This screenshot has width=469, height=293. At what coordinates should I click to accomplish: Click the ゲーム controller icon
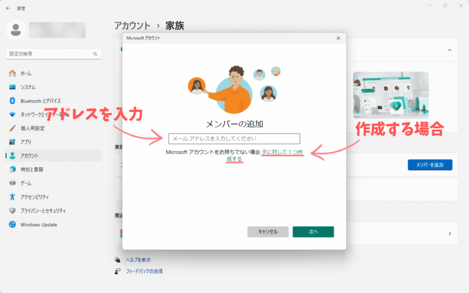tap(12, 183)
